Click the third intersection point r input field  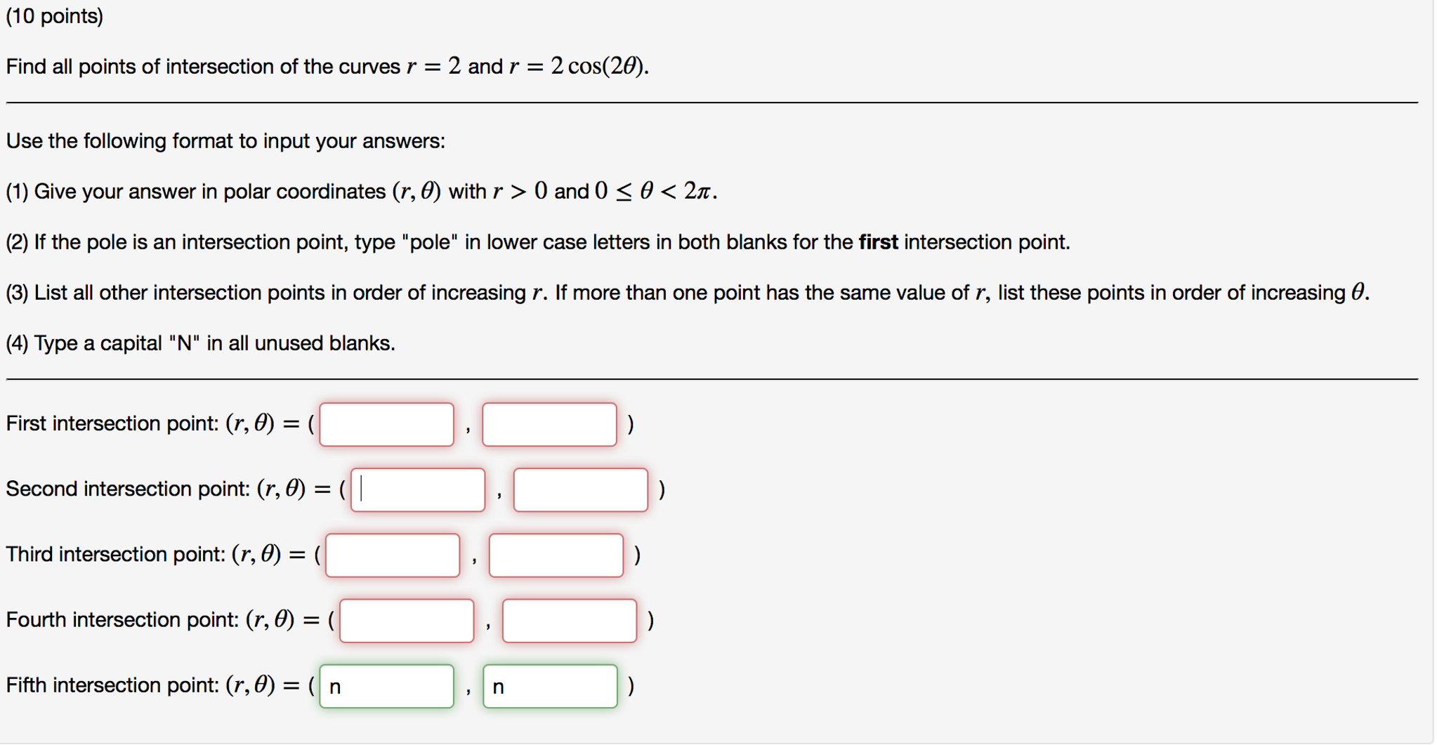tap(391, 555)
